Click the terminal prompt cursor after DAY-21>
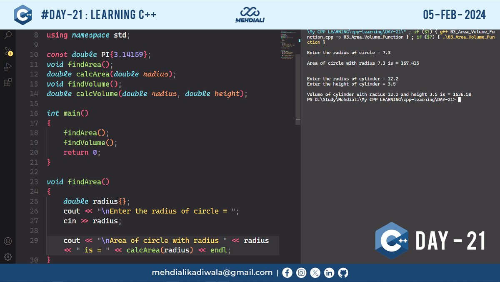Viewport: 500px width, 282px height. tap(459, 100)
